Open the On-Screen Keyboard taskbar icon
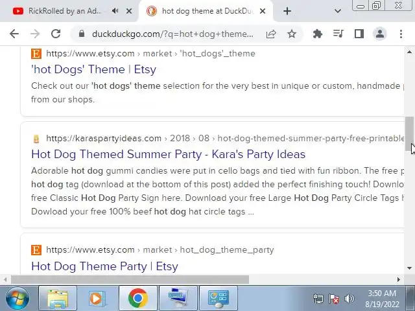This screenshot has height=311, width=415. [178, 298]
